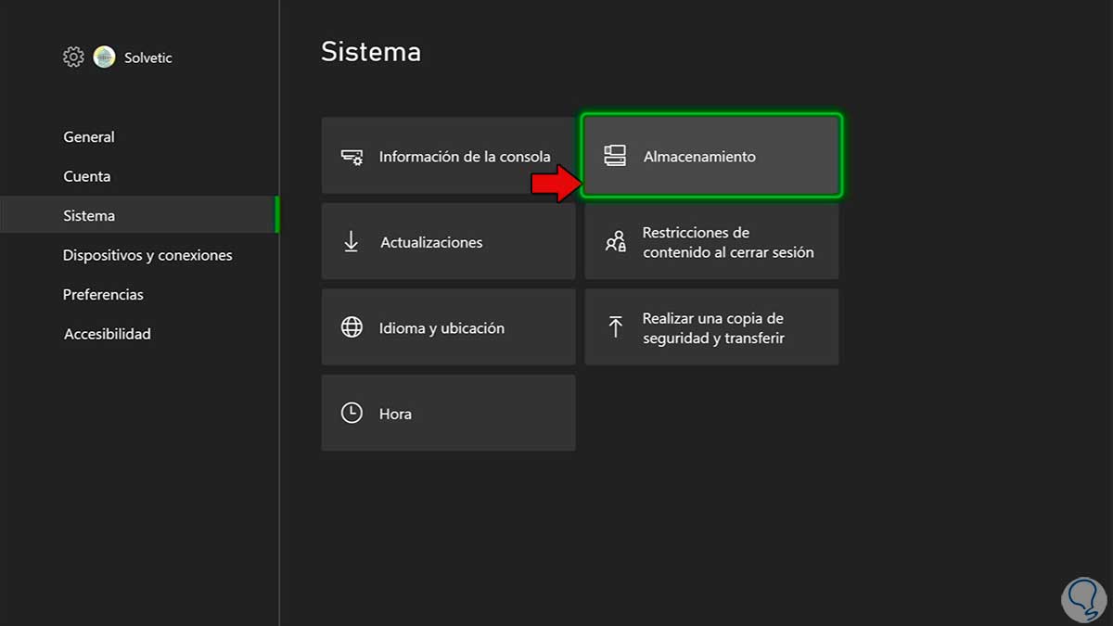1113x626 pixels.
Task: Click the backup upload arrow icon
Action: click(615, 326)
